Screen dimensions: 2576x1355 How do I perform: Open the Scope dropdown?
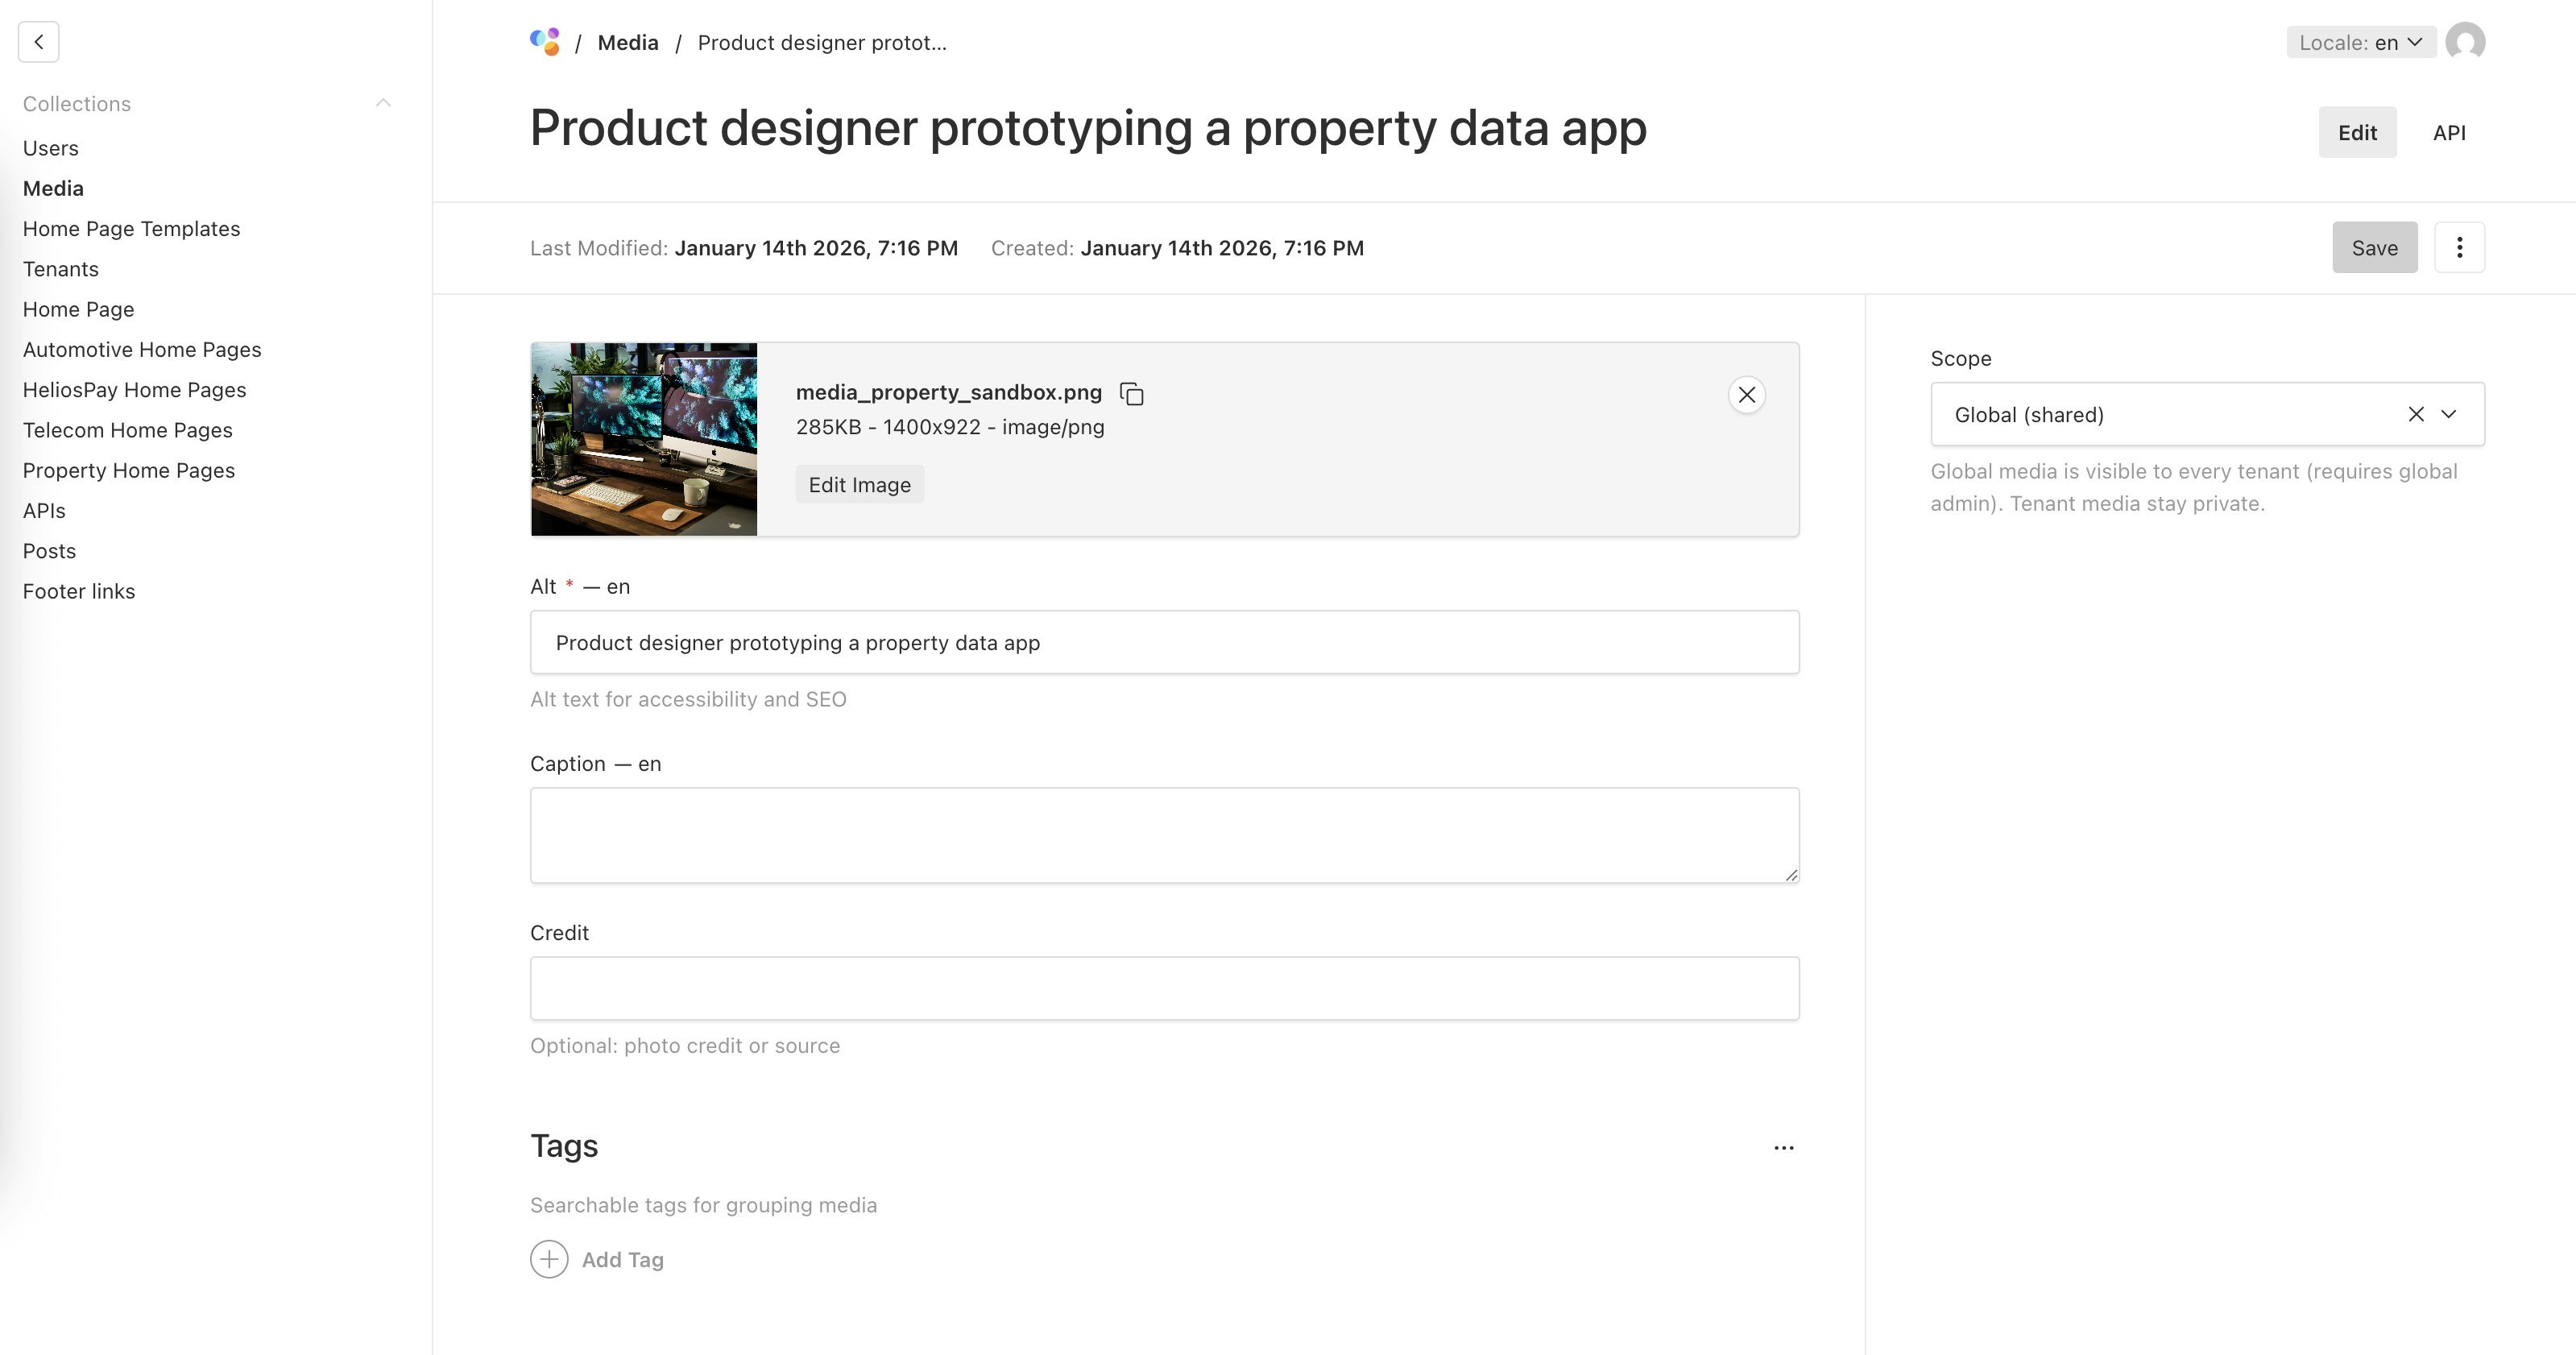[2450, 413]
